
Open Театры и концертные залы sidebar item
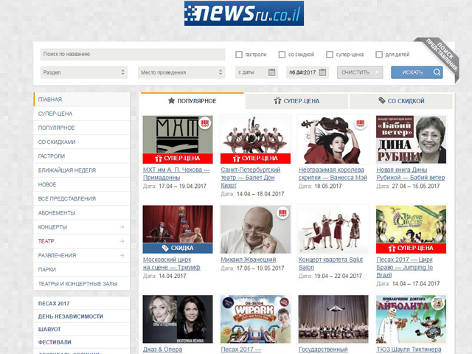click(82, 283)
